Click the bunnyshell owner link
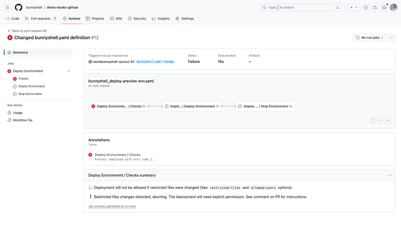Image resolution: width=401 pixels, height=232 pixels. pos(34,7)
